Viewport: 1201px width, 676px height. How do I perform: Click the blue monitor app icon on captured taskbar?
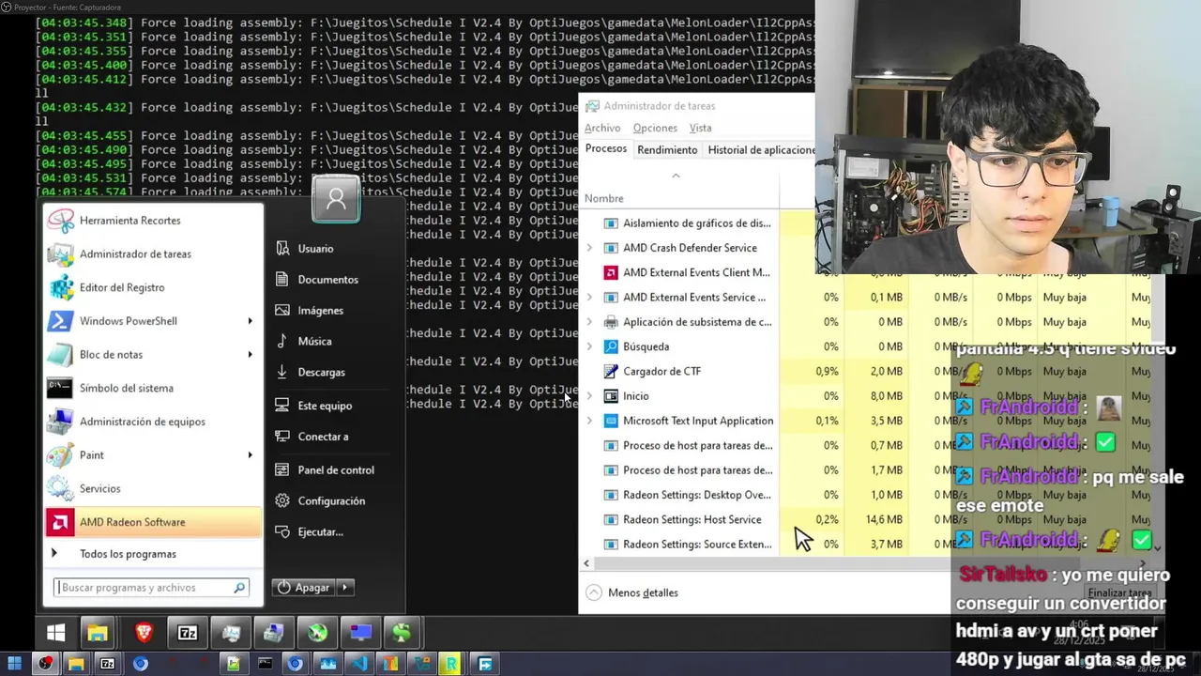tap(360, 634)
